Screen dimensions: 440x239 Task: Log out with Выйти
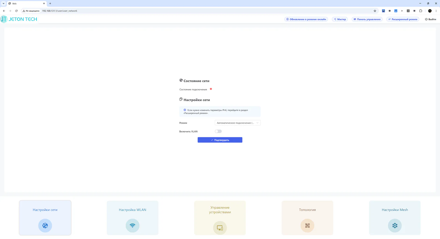[x=431, y=19]
